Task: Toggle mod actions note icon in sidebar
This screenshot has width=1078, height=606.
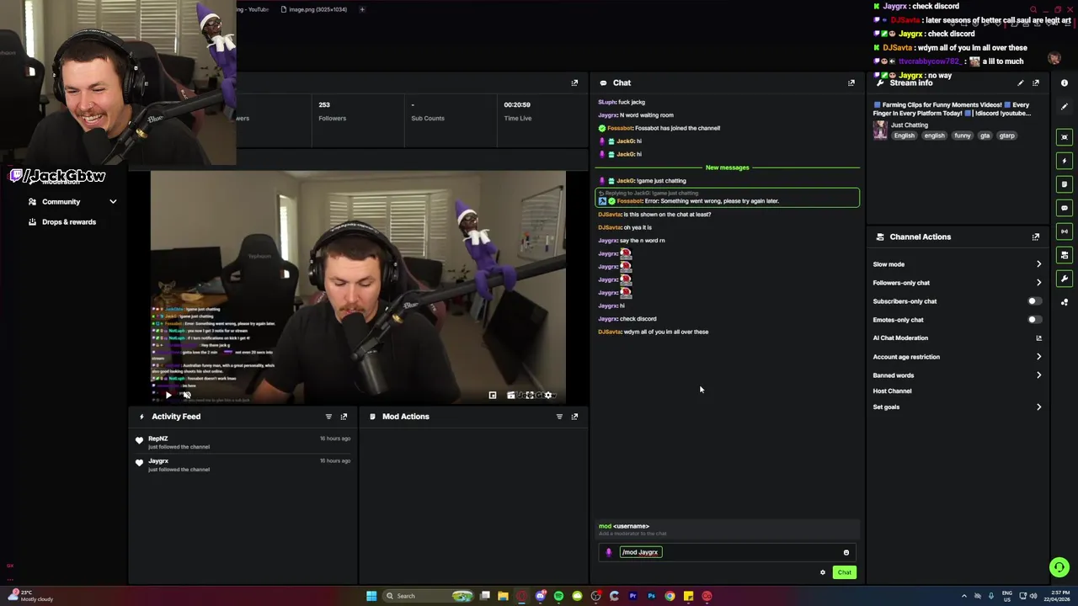Action: pyautogui.click(x=1065, y=183)
